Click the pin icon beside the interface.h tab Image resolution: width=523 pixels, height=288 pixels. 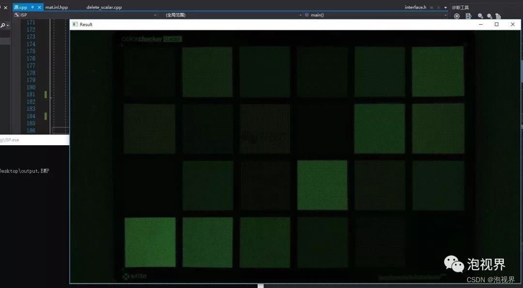(x=431, y=7)
